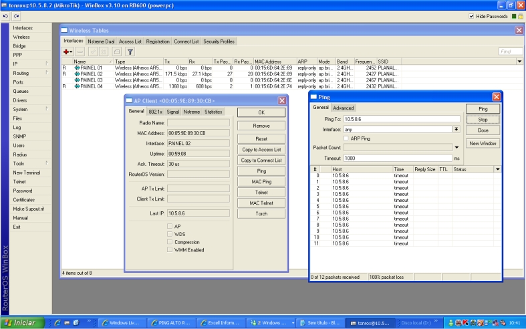Sort Wireless Tables by the Name column
Image resolution: width=526 pixels, height=329 pixels.
pos(93,62)
